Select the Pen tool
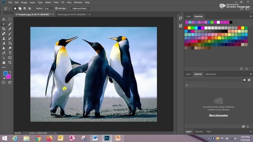 [4, 53]
